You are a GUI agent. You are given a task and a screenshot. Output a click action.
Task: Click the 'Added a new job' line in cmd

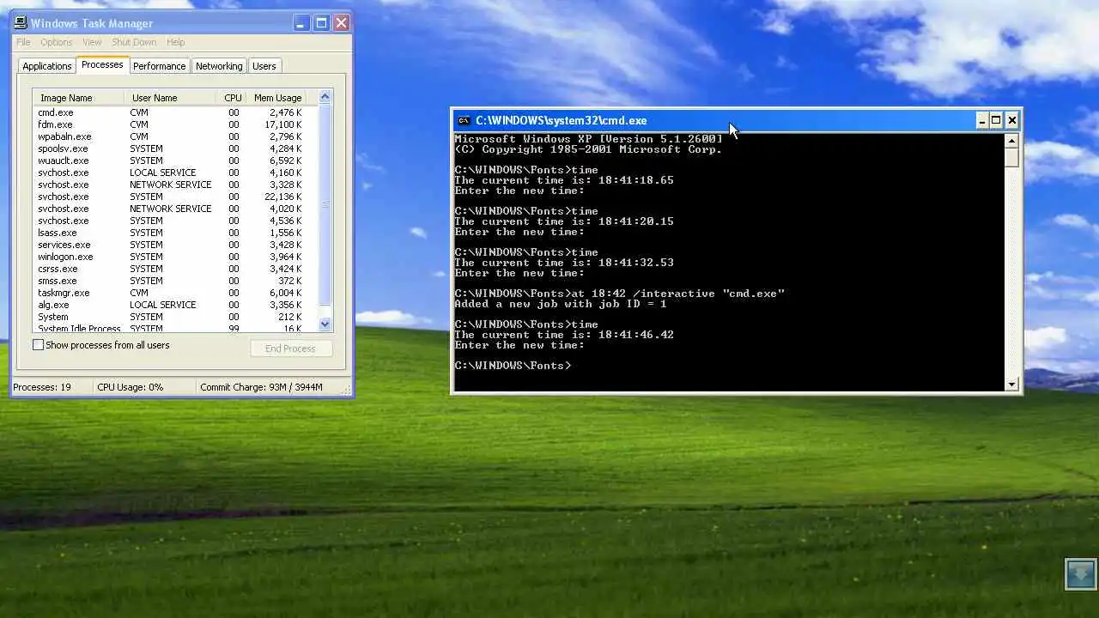coord(561,304)
